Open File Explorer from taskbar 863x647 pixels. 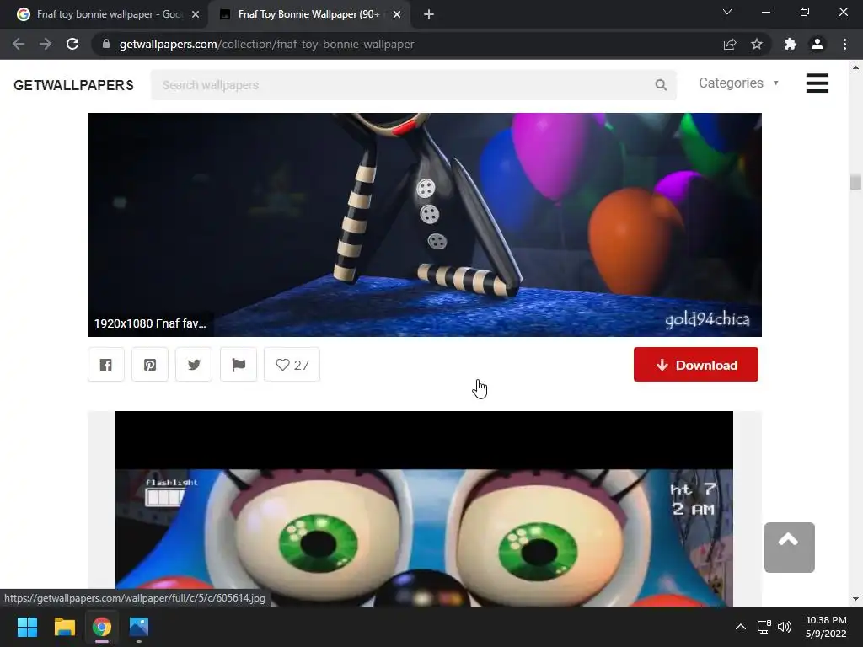pos(64,627)
